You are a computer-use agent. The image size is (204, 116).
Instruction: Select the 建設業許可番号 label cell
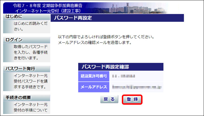(93, 76)
